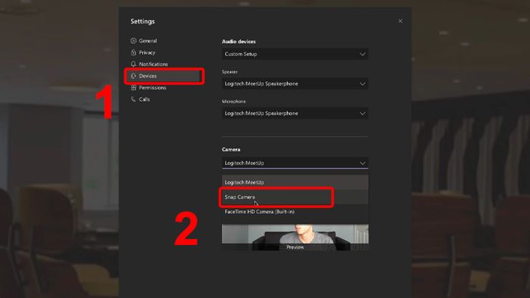Choose Snap Camera in the camera list
The width and height of the screenshot is (530, 298).
click(x=295, y=197)
